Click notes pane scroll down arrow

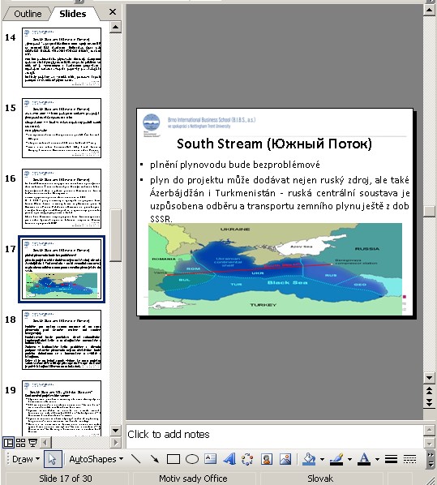429,443
